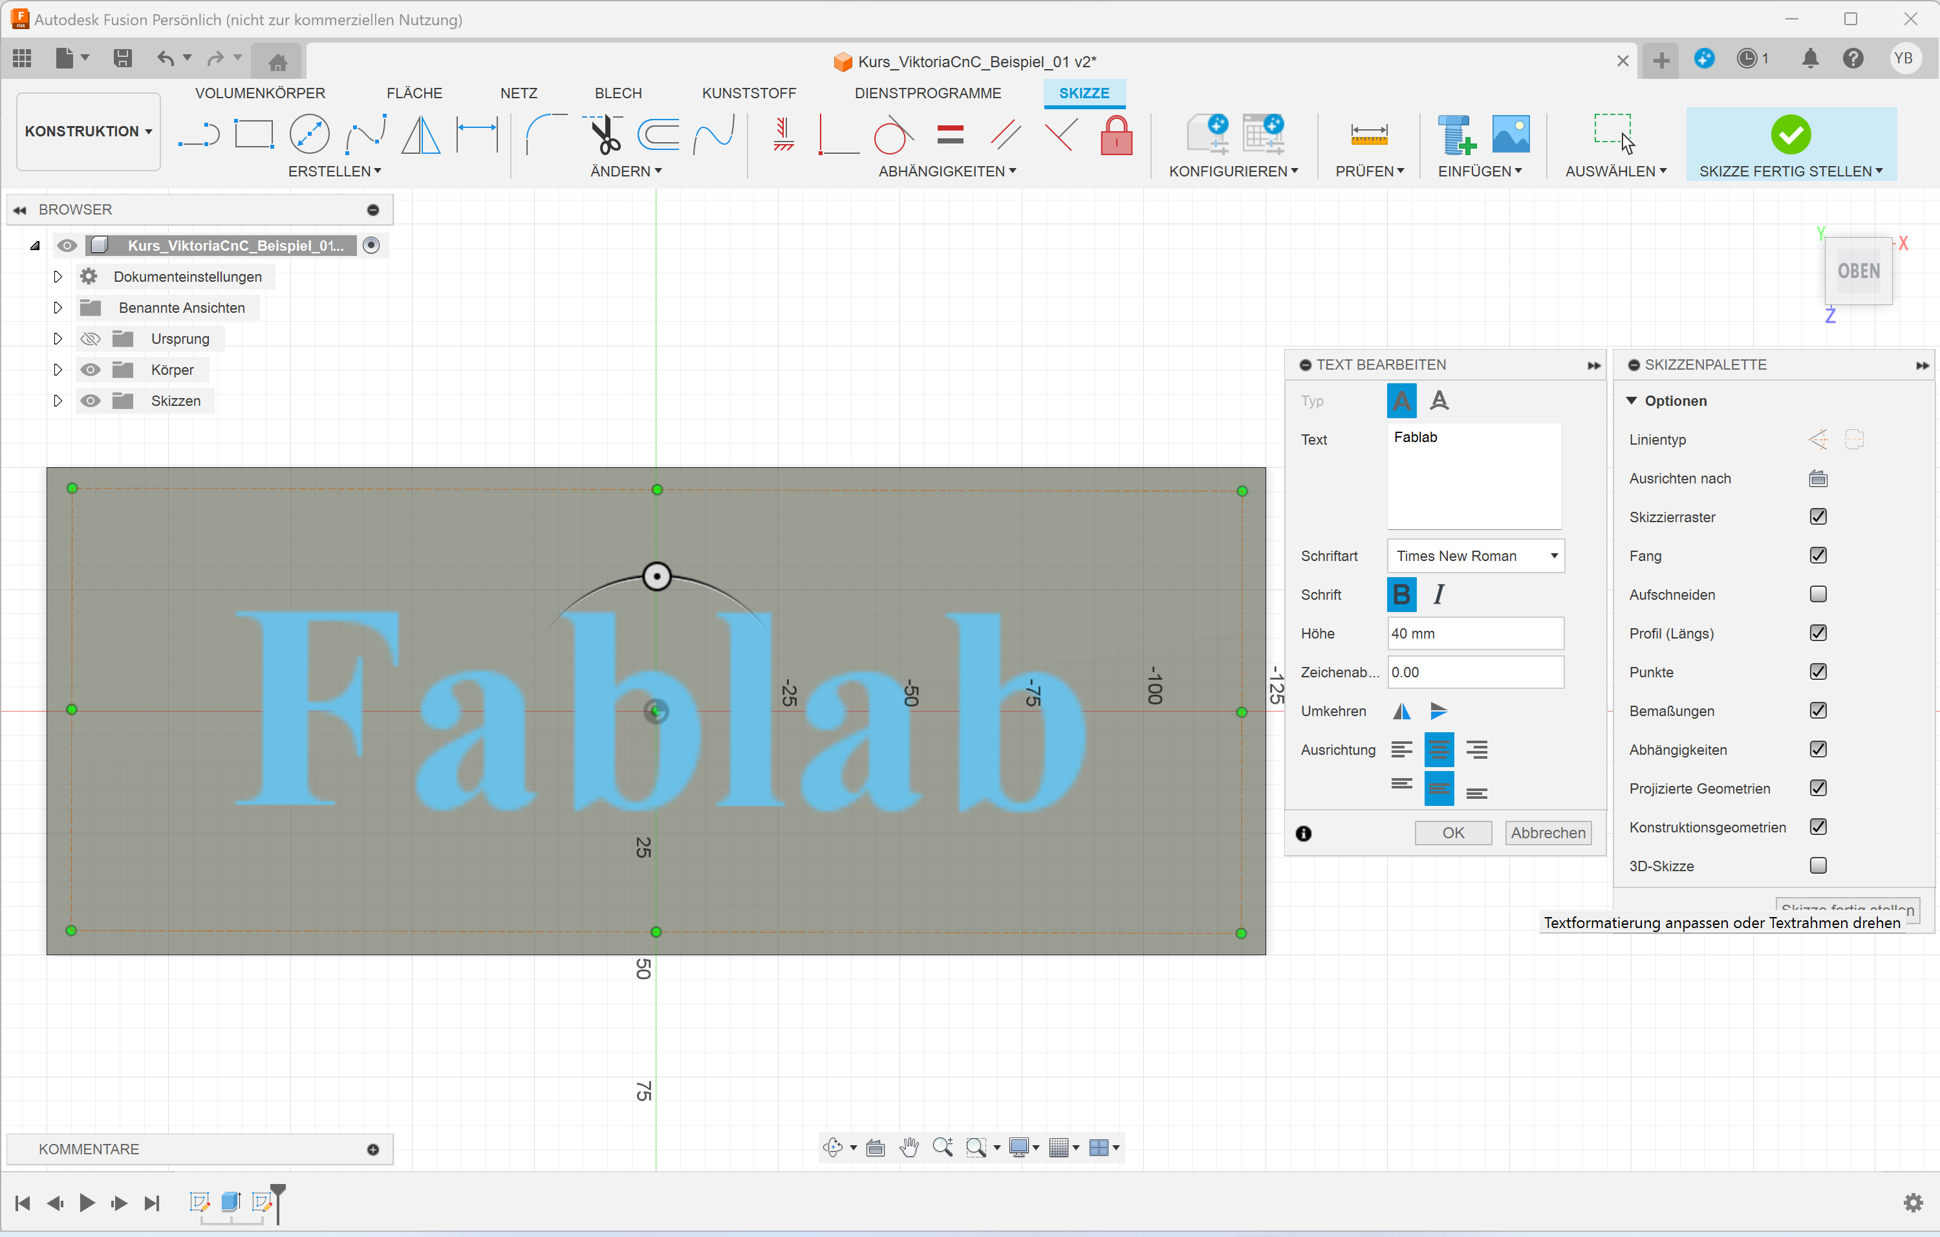Click the Insert image icon
Screen dimensions: 1940x1237
coord(1511,134)
